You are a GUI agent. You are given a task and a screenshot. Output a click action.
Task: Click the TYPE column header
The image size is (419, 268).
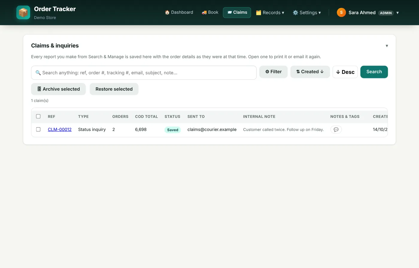pyautogui.click(x=84, y=117)
